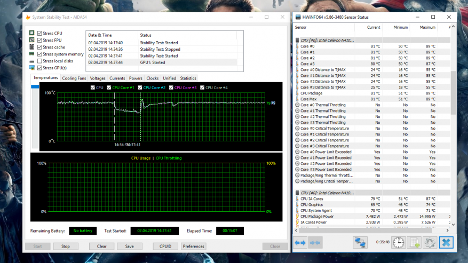Viewport: 468px width, 263px height.
Task: Click the blue graph position slider in AIDA64
Action: pyautogui.click(x=35, y=86)
